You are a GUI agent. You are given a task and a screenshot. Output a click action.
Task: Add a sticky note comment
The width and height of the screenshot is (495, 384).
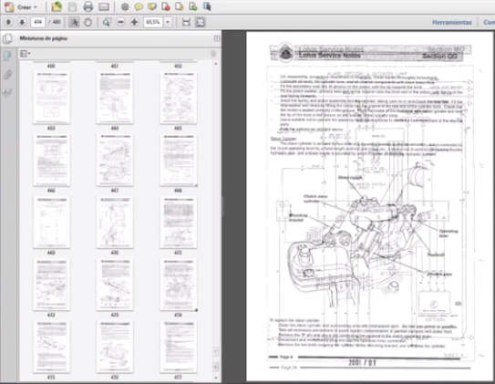[139, 6]
